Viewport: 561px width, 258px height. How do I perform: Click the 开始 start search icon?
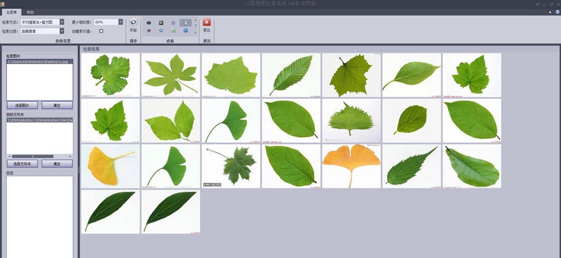coord(133,24)
